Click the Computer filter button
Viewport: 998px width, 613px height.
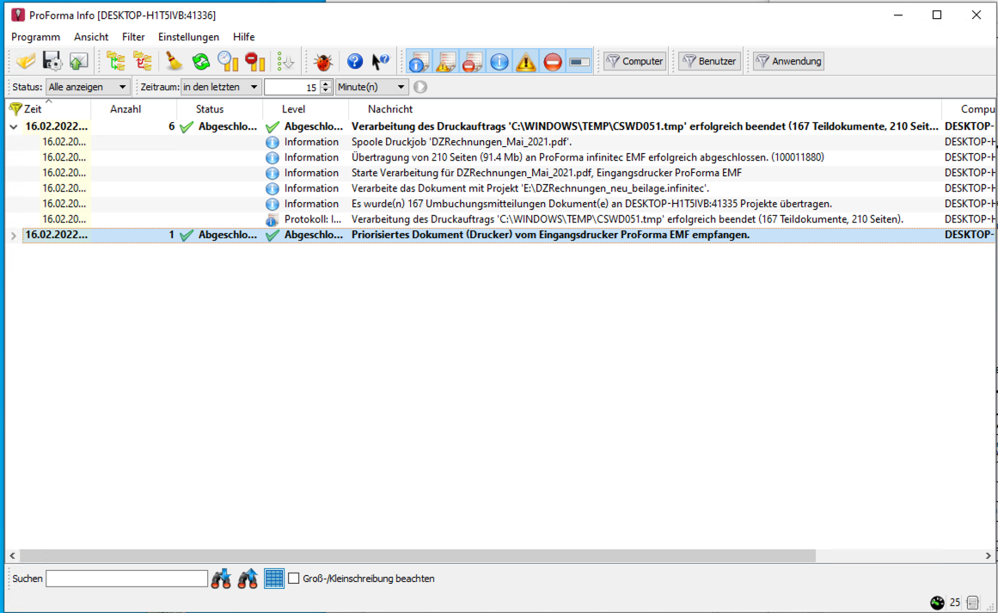pyautogui.click(x=634, y=61)
